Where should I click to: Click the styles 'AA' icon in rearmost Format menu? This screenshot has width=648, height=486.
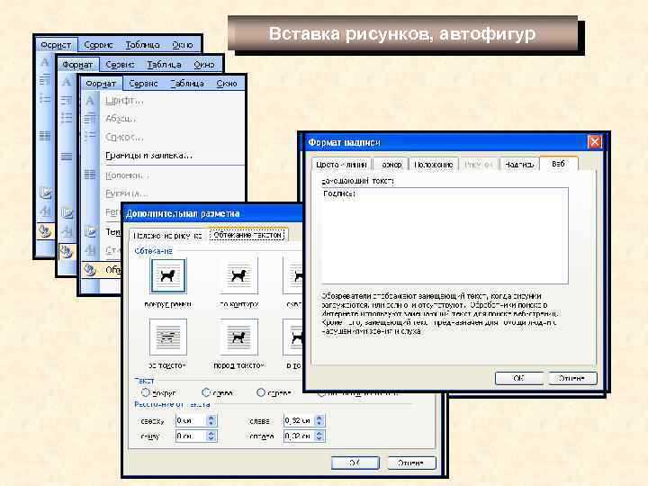tap(45, 211)
